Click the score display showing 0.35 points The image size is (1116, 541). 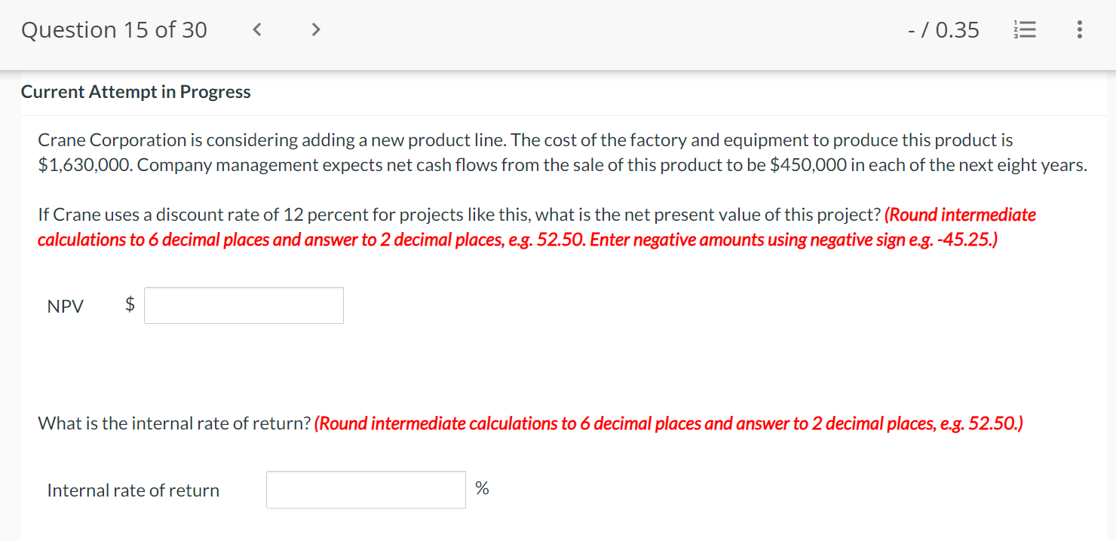pyautogui.click(x=943, y=29)
